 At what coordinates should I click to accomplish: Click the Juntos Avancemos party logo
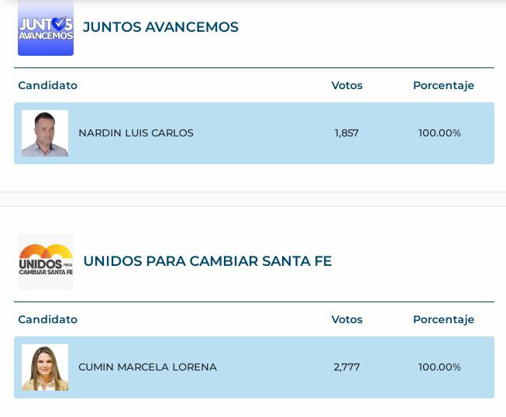[46, 28]
